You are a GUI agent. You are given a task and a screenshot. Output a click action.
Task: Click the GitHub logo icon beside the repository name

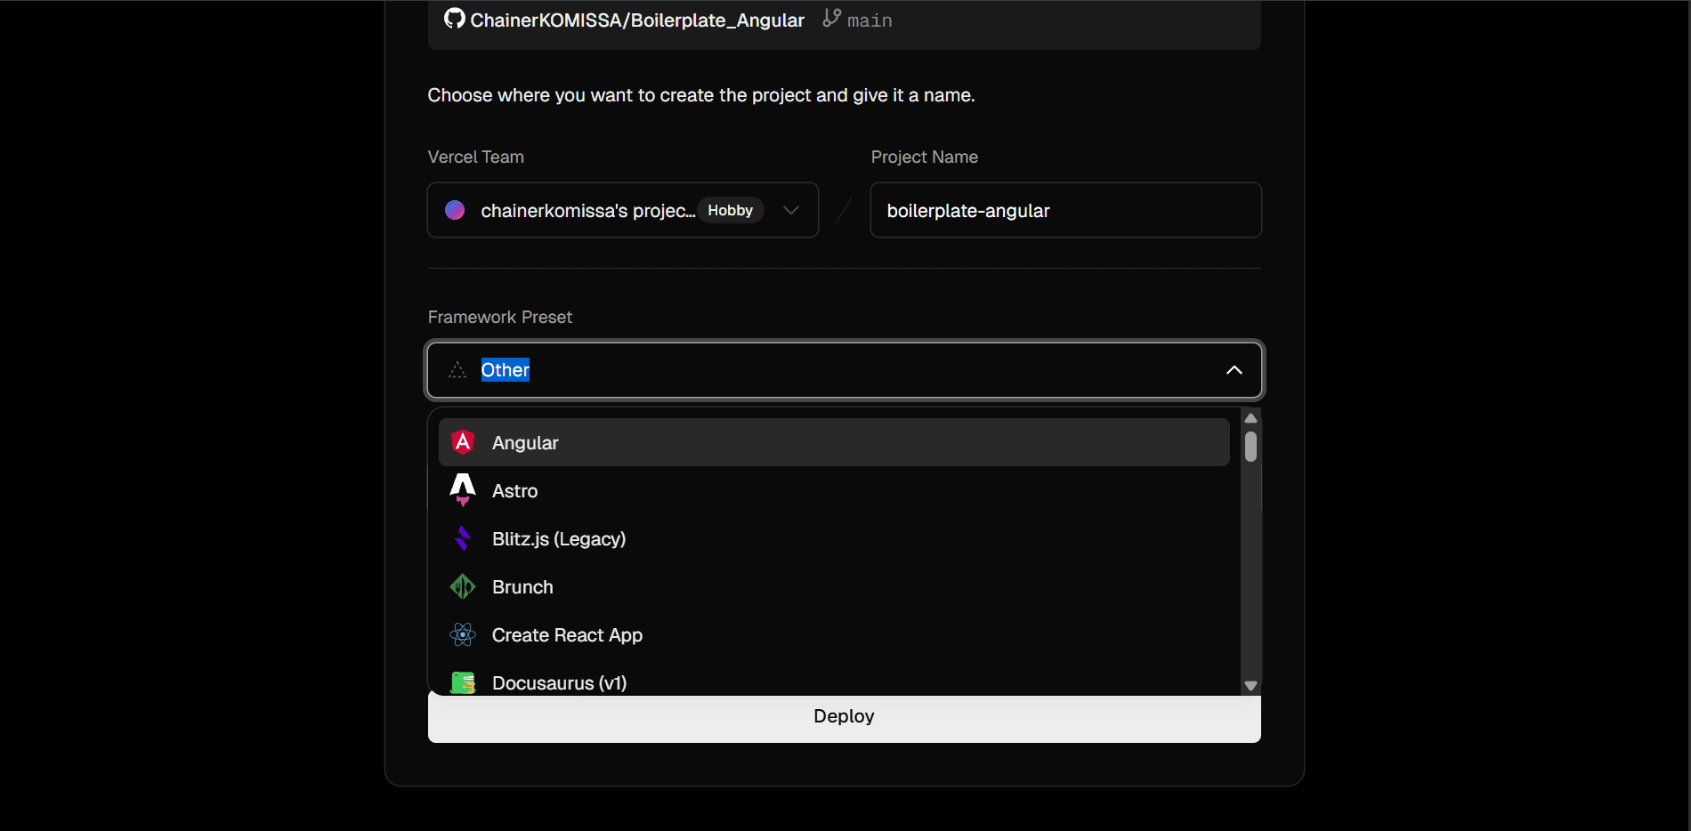click(x=454, y=19)
